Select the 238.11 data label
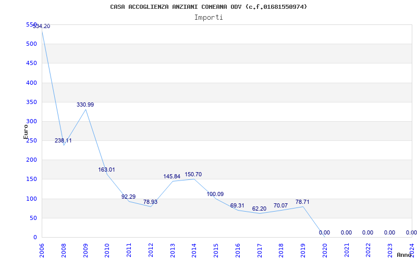Viewport: 417px width, 260px height. click(x=63, y=140)
